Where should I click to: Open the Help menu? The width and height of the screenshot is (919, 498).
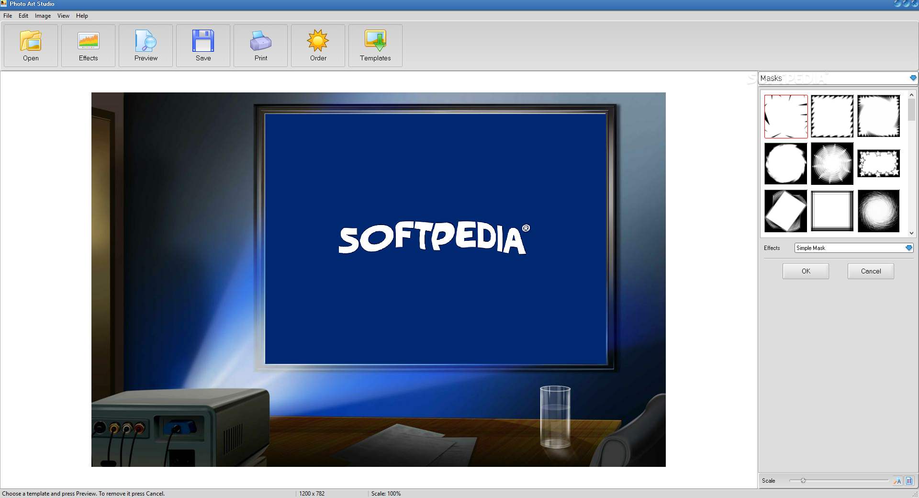[x=82, y=16]
